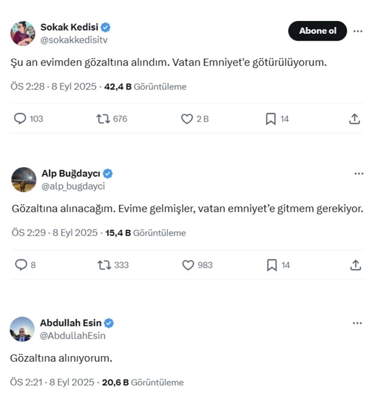Image resolution: width=373 pixels, height=395 pixels.
Task: View Abdullah Esin's profile avatar
Action: (x=23, y=329)
